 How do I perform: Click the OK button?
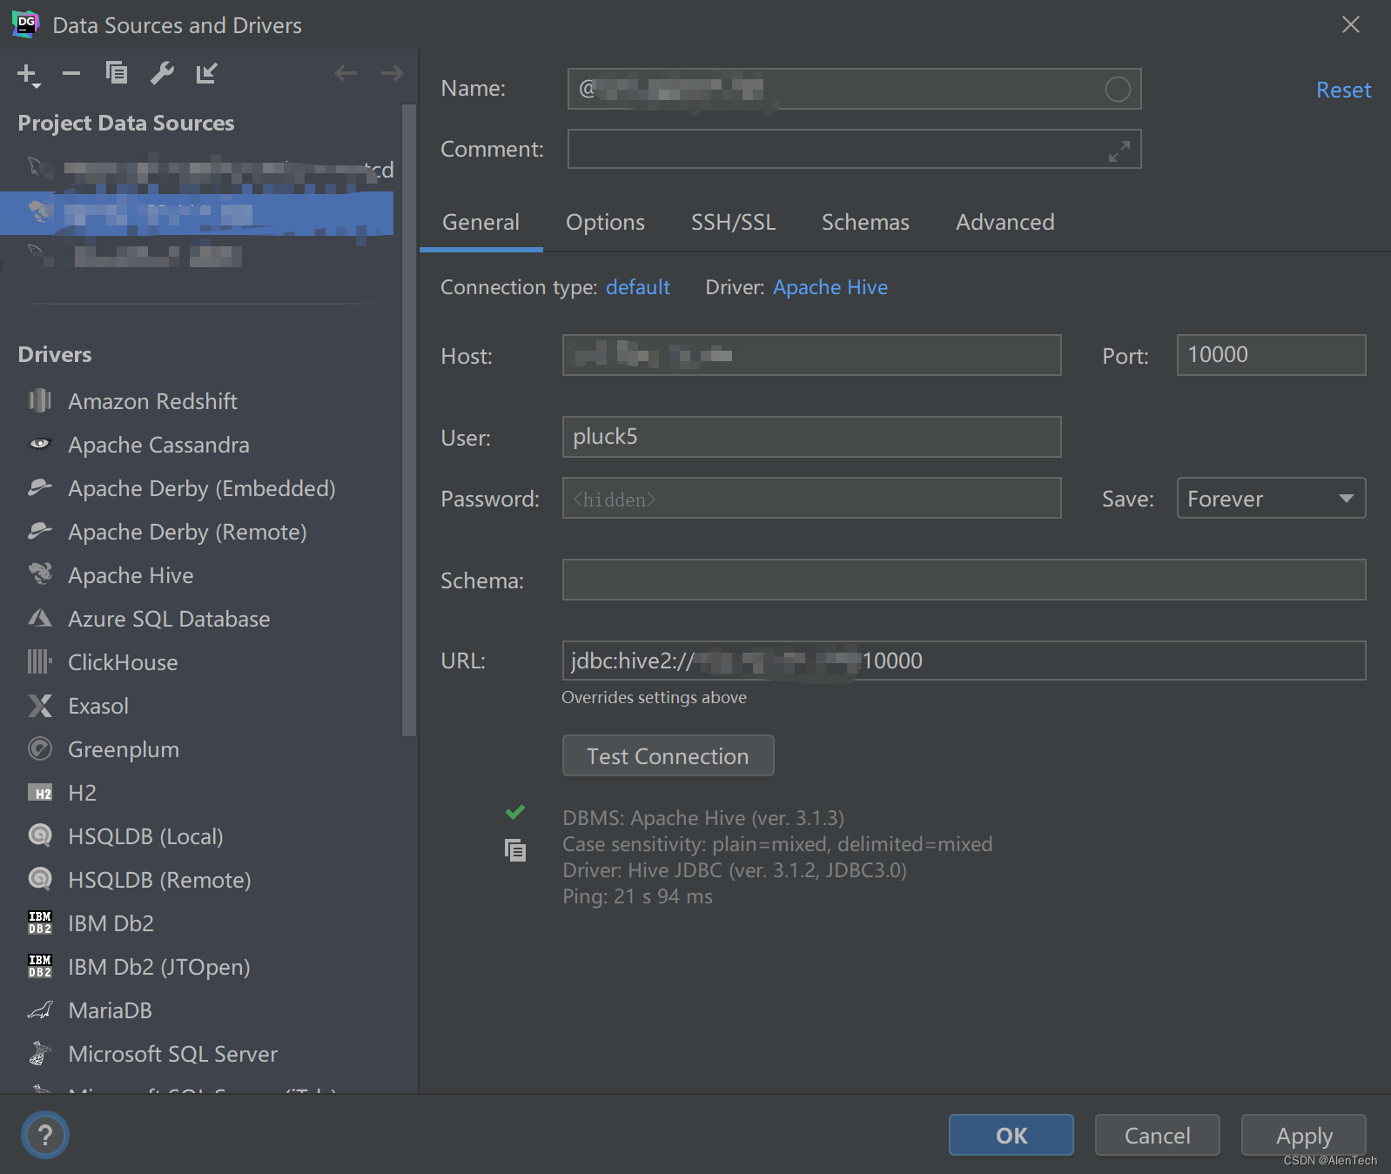(x=1011, y=1135)
